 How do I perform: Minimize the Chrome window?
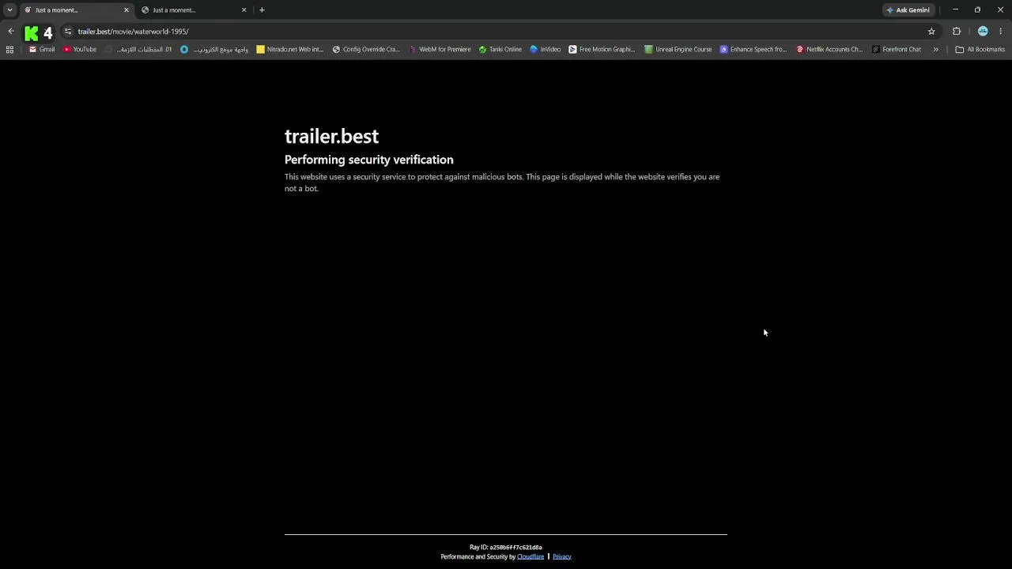(955, 9)
